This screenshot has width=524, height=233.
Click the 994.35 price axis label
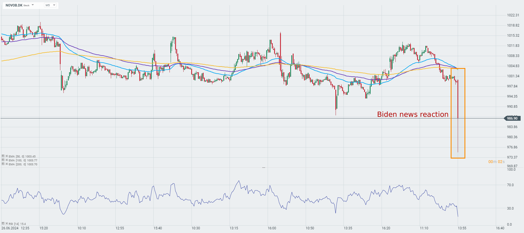point(512,96)
